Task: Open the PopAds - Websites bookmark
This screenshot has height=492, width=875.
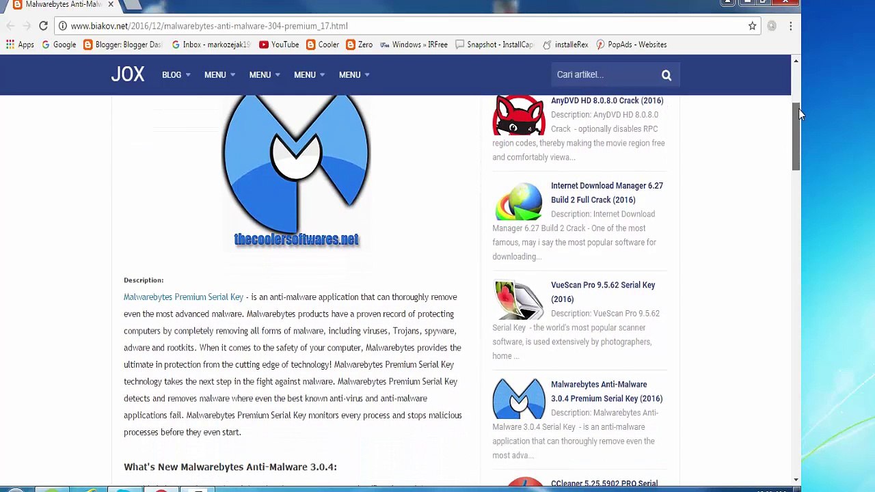Action: tap(631, 44)
